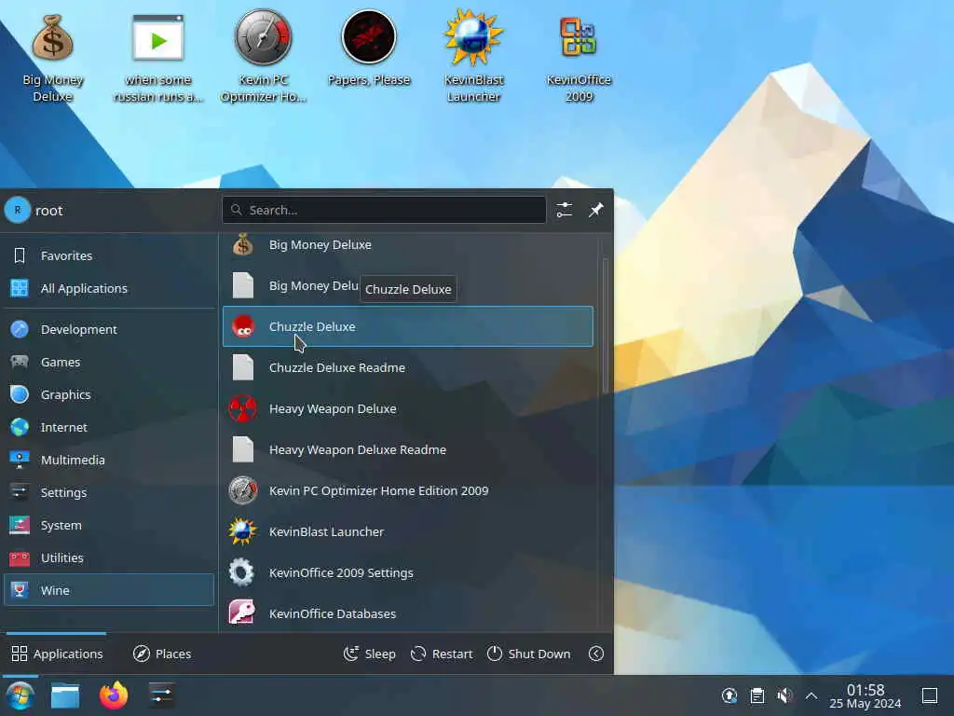Open Multimedia category
Screen dimensions: 954x716
109,460
